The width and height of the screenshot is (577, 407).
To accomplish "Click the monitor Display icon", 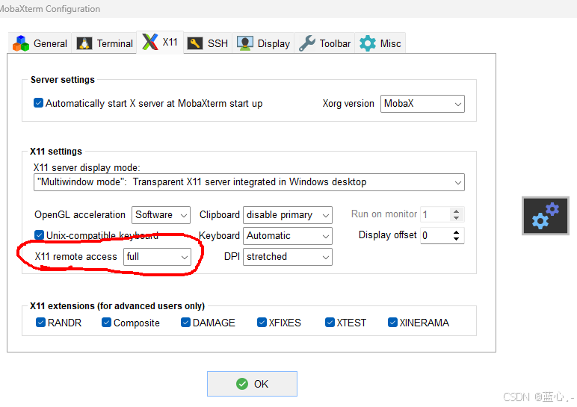I will point(244,43).
